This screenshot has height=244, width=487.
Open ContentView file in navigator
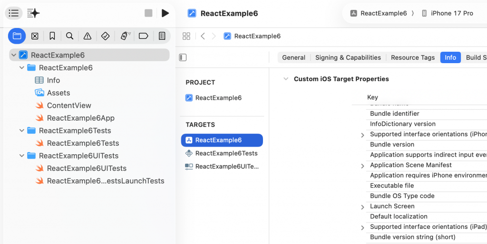pyautogui.click(x=69, y=105)
